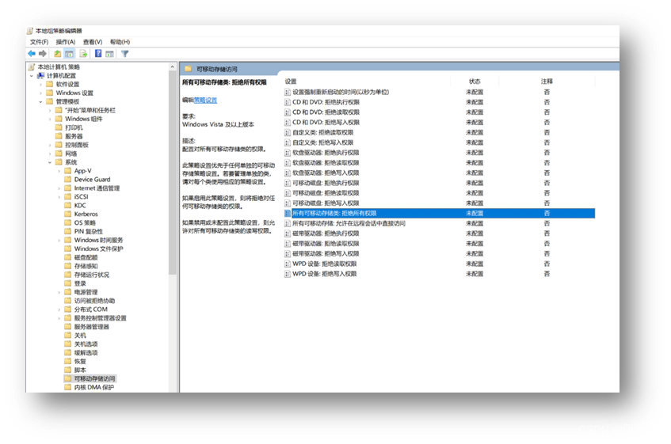This screenshot has height=444, width=671.
Task: Expand the 控制面板 tree node
Action: 50,145
